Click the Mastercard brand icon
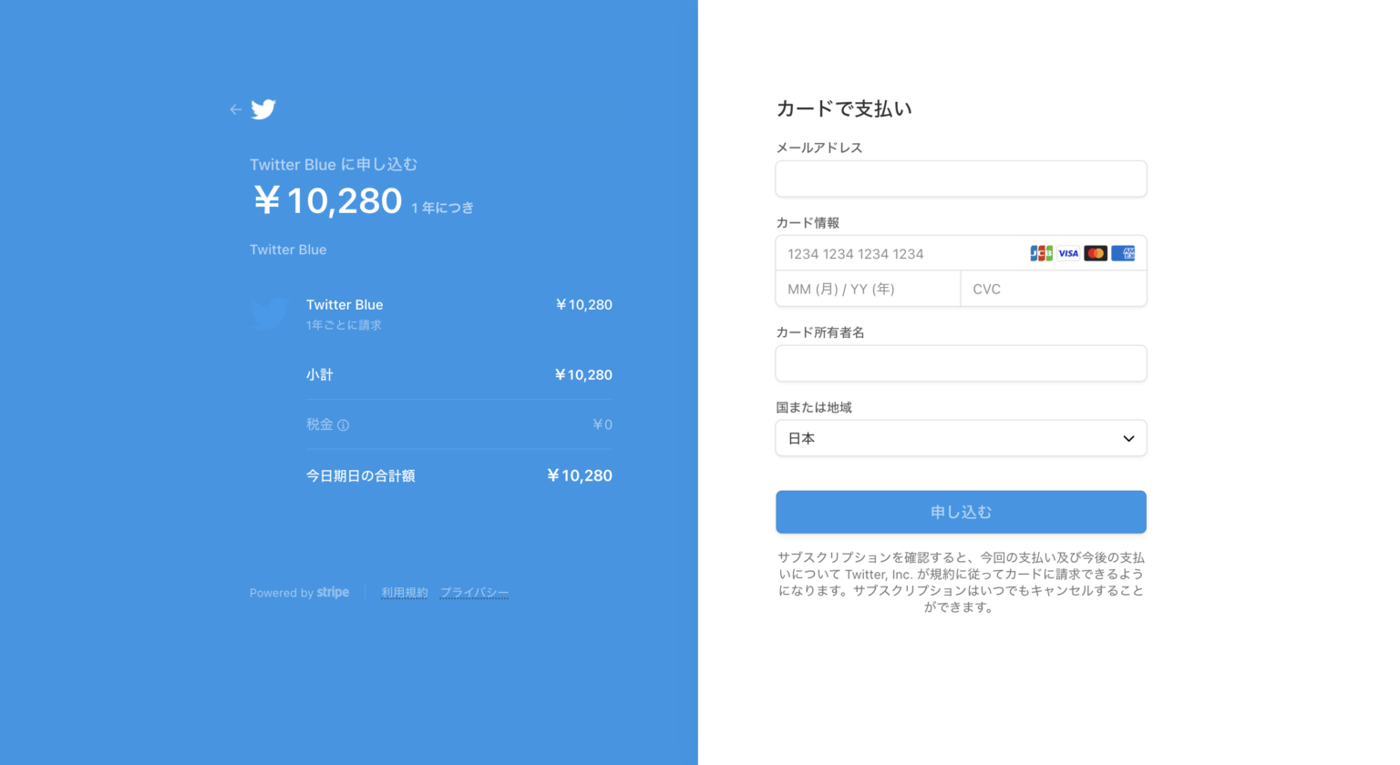Viewport: 1400px width, 765px height. coord(1096,253)
